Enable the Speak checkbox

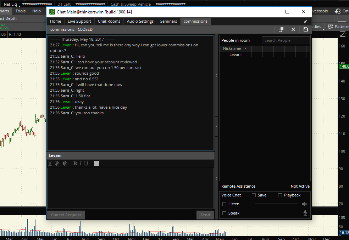(x=224, y=213)
